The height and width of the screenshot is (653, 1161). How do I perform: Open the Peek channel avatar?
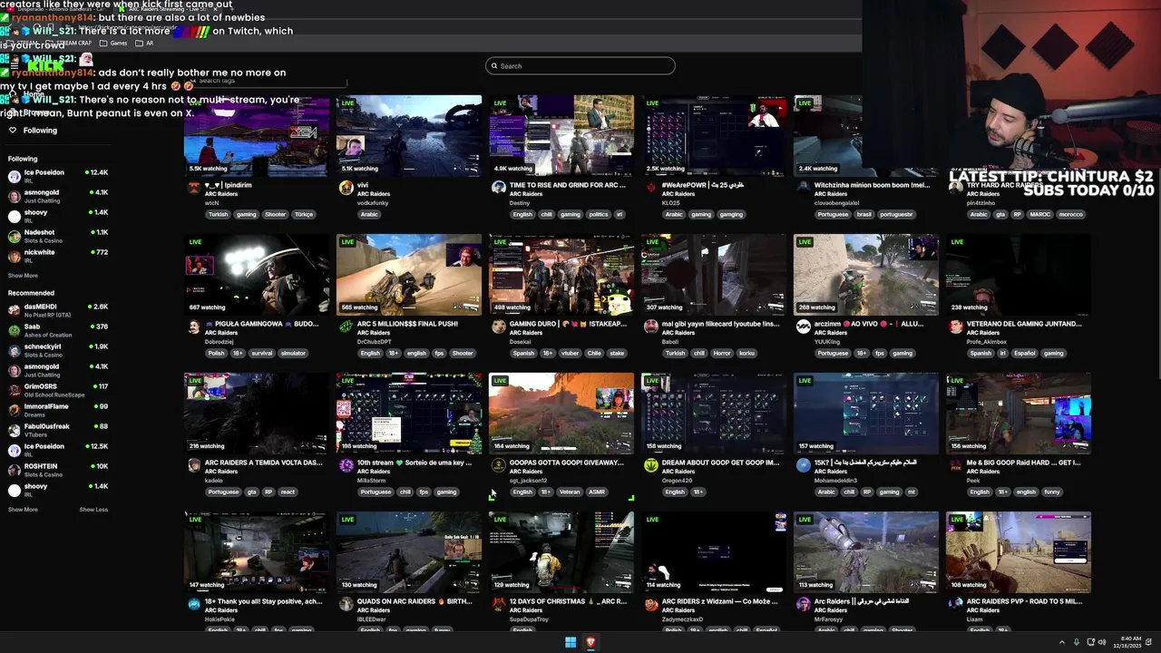(956, 465)
